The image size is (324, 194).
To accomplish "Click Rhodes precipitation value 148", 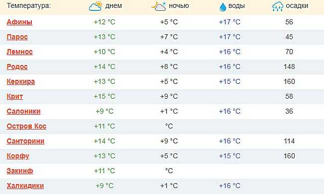I will (289, 66).
